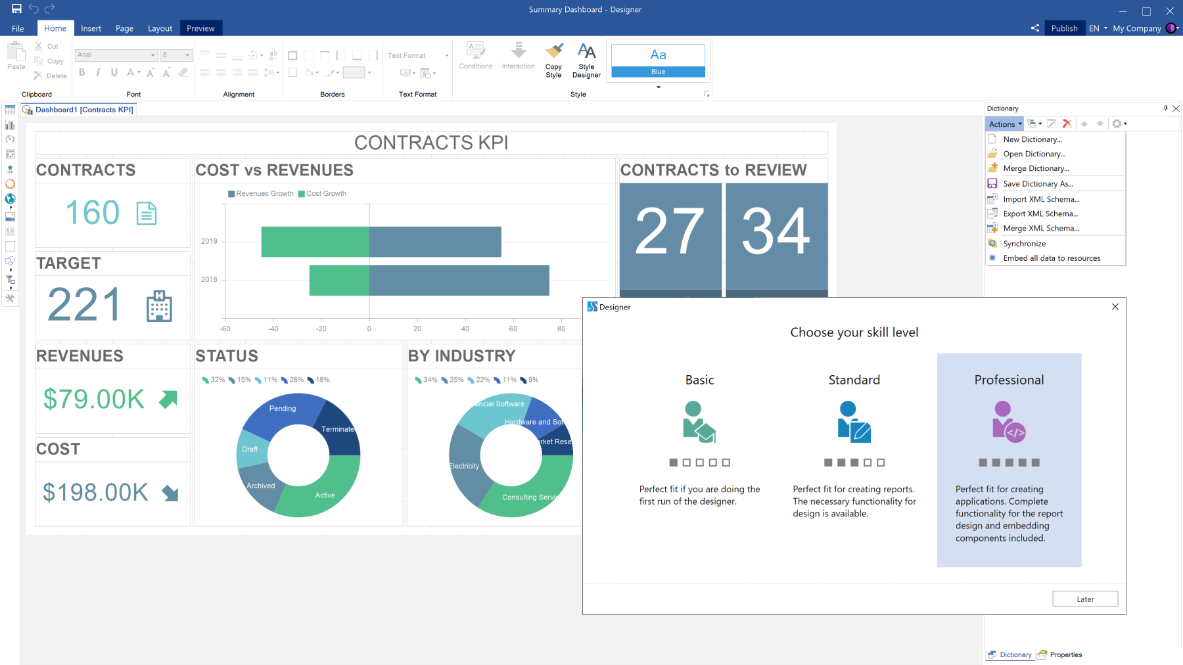Insert a Pivot table from sidebar
Screen dimensions: 1183x665
(x=10, y=154)
